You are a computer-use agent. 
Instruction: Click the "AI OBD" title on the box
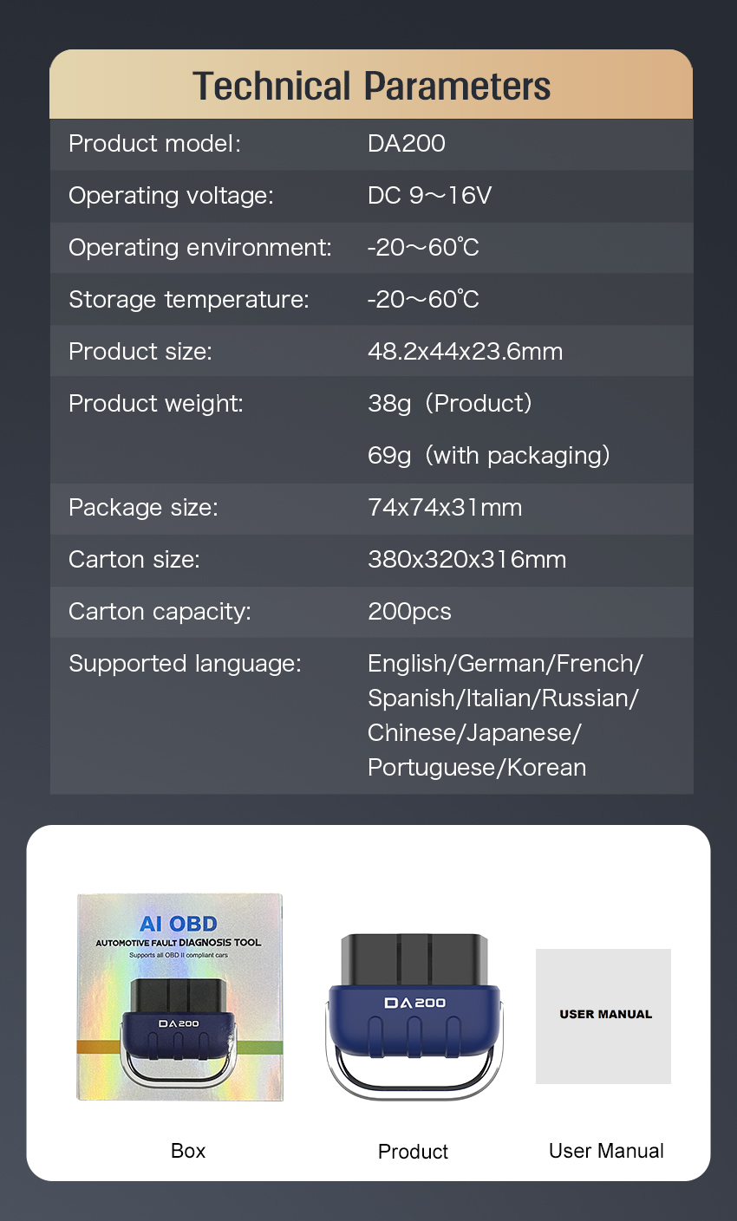179,924
